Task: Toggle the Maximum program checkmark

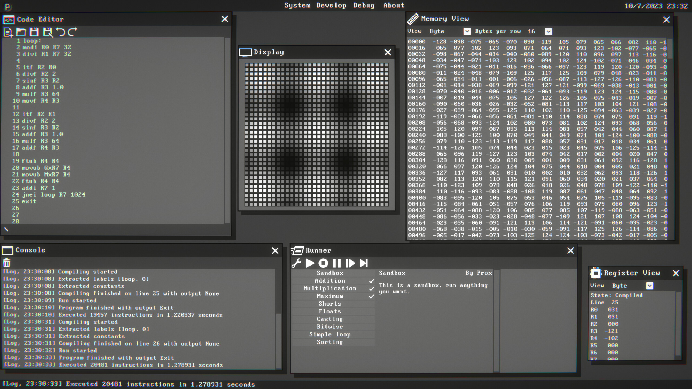Action: pyautogui.click(x=371, y=296)
